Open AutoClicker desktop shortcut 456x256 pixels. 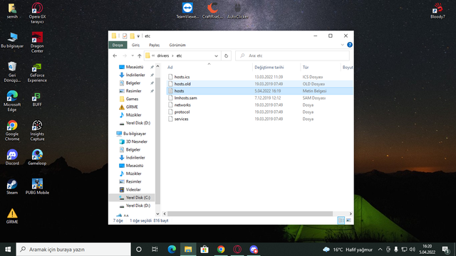pos(237,11)
